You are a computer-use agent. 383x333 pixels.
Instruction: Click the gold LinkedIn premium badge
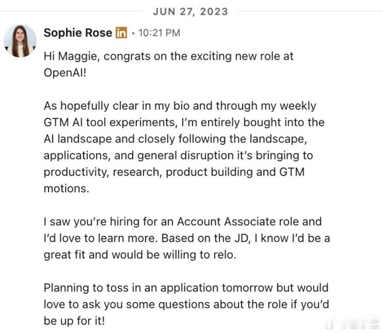[121, 32]
